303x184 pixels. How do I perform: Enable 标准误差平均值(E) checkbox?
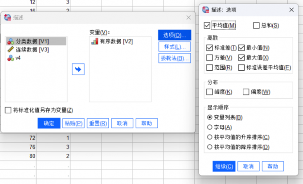pos(242,68)
